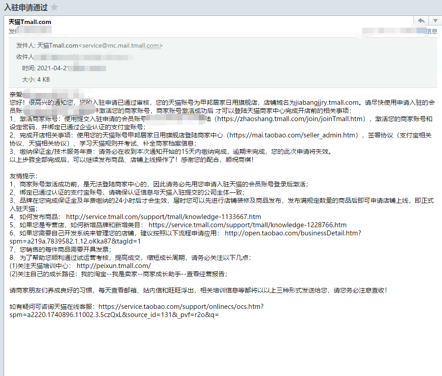Click the line starting 8、为了帮助您顺利通过试运营考核
The height and width of the screenshot is (376, 442).
click(130, 258)
